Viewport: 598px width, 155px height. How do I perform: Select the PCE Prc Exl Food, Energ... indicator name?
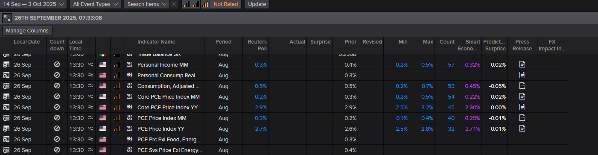pos(169,139)
